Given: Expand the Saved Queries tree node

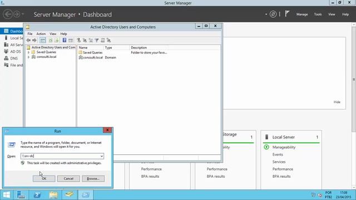Looking at the screenshot, I should [x=28, y=52].
